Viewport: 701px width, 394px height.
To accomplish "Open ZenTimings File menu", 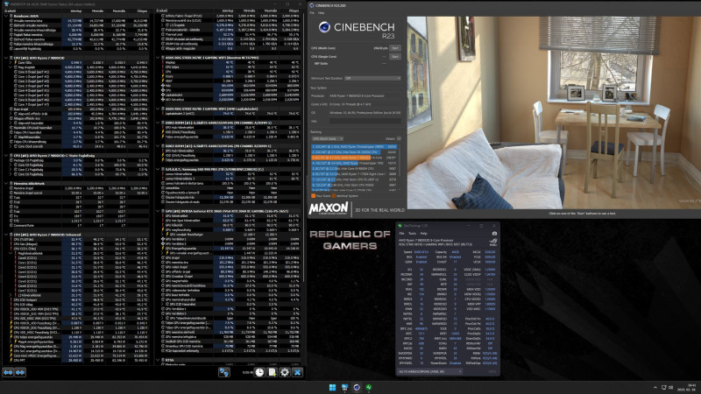I will tap(401, 233).
